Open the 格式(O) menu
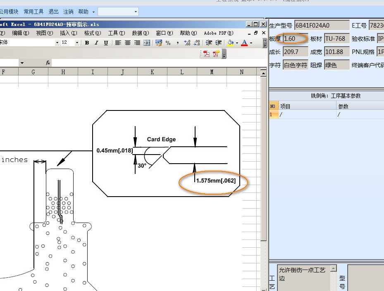Screen dimensions: 384x291 tap(93, 33)
